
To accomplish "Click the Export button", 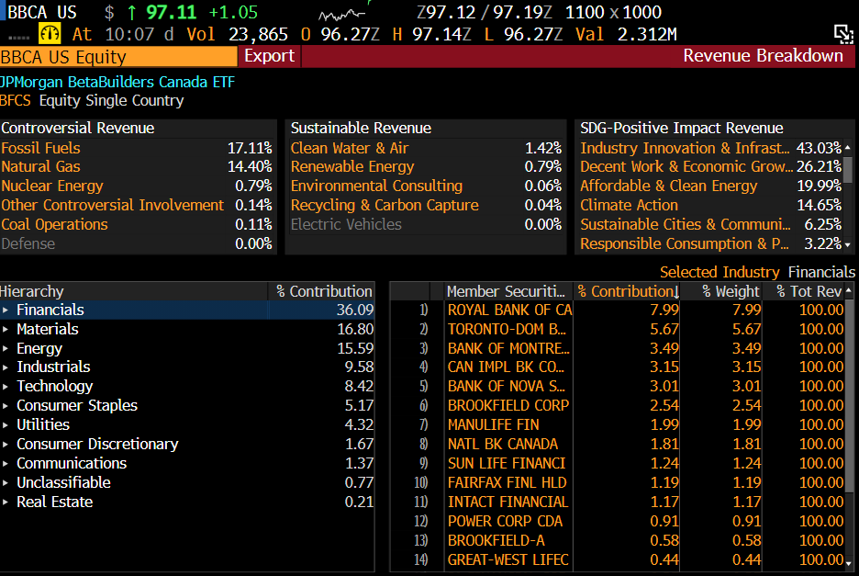I will pyautogui.click(x=269, y=55).
